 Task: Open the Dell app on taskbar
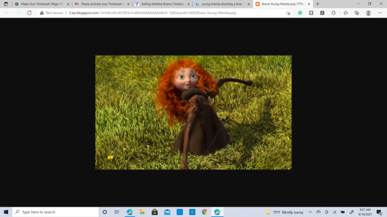pos(192,212)
